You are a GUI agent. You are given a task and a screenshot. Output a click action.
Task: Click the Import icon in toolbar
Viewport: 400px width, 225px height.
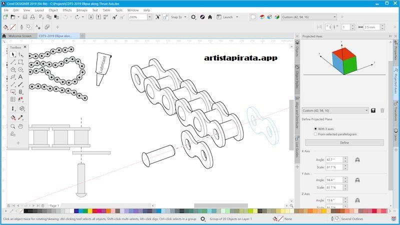90,17
